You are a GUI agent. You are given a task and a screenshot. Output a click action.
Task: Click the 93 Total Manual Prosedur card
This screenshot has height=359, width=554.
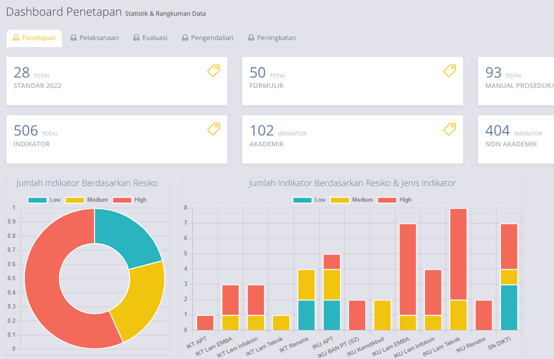click(x=516, y=81)
